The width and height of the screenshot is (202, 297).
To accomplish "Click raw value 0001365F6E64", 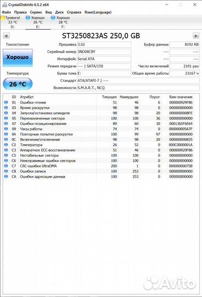I will coord(181,124).
